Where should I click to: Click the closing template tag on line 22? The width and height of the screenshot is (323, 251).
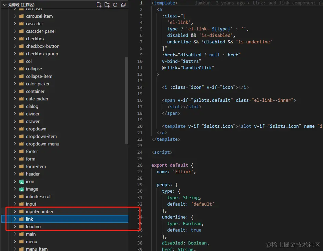tap(166, 139)
